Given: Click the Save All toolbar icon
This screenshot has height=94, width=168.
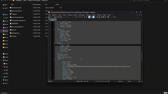Looking at the screenshot, I should pyautogui.click(x=55, y=17).
